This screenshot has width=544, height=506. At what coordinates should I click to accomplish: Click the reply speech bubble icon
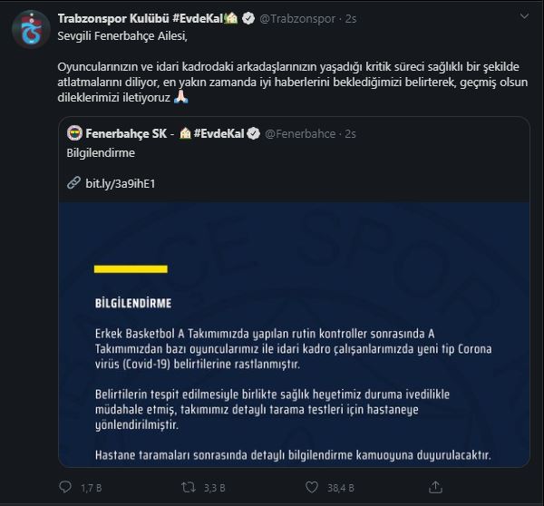click(65, 487)
